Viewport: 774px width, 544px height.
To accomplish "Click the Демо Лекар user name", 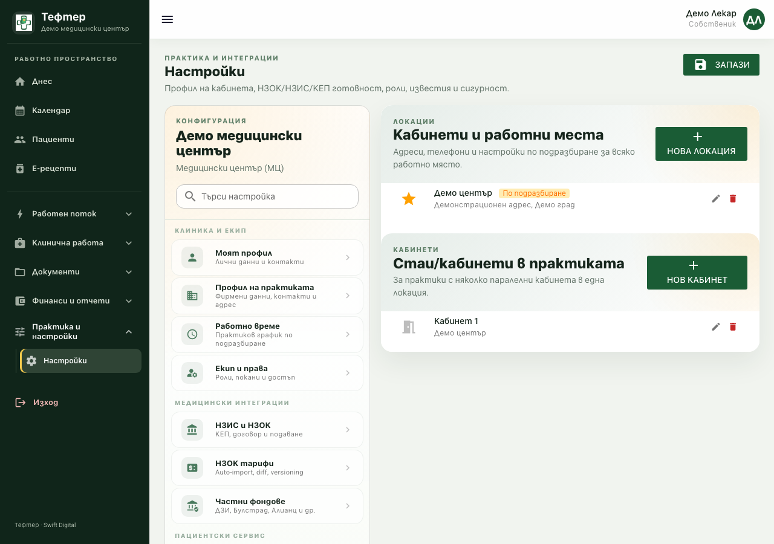I will tap(711, 13).
